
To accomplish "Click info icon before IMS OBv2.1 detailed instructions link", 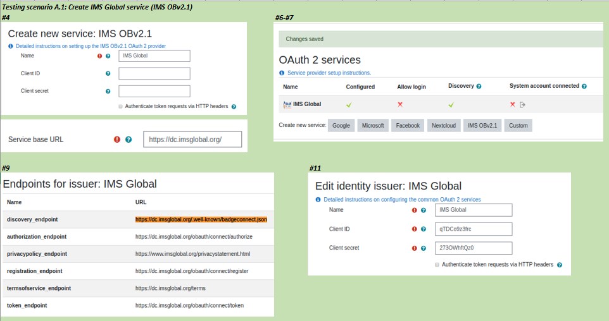I will click(11, 46).
